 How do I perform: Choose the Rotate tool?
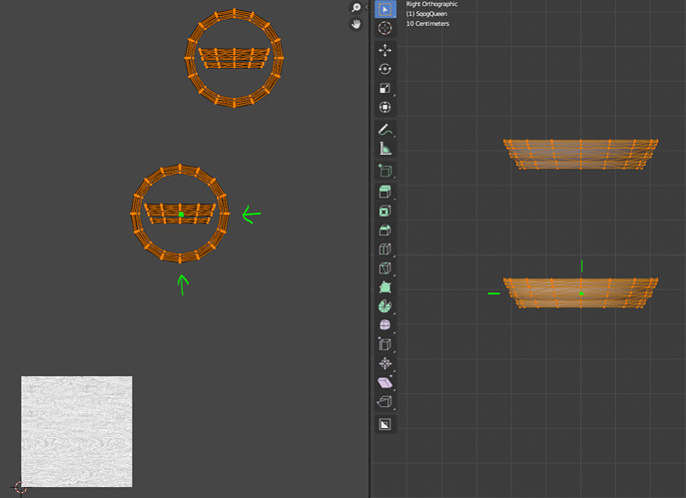385,69
